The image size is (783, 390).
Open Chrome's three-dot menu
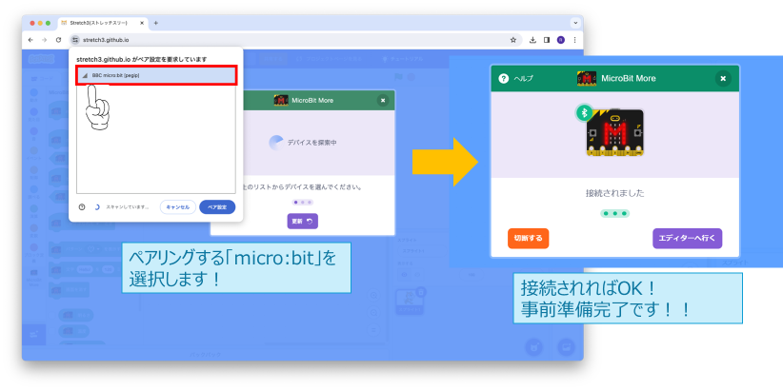pyautogui.click(x=574, y=40)
